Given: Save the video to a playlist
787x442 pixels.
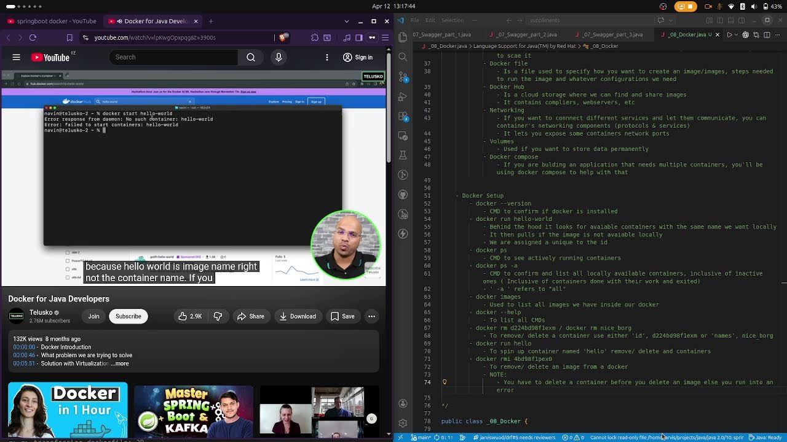Looking at the screenshot, I should coord(342,316).
